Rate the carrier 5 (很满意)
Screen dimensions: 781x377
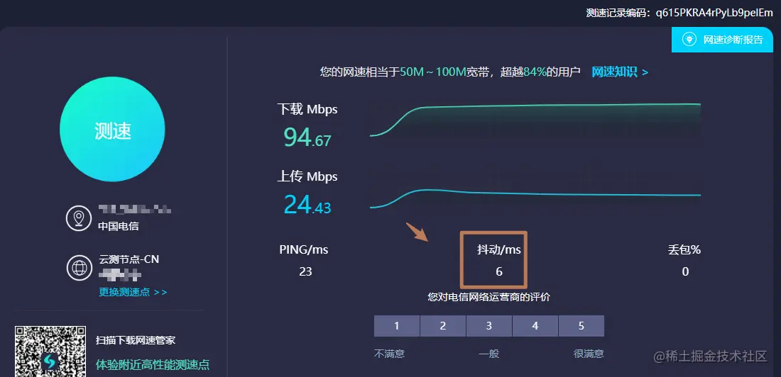pos(581,326)
